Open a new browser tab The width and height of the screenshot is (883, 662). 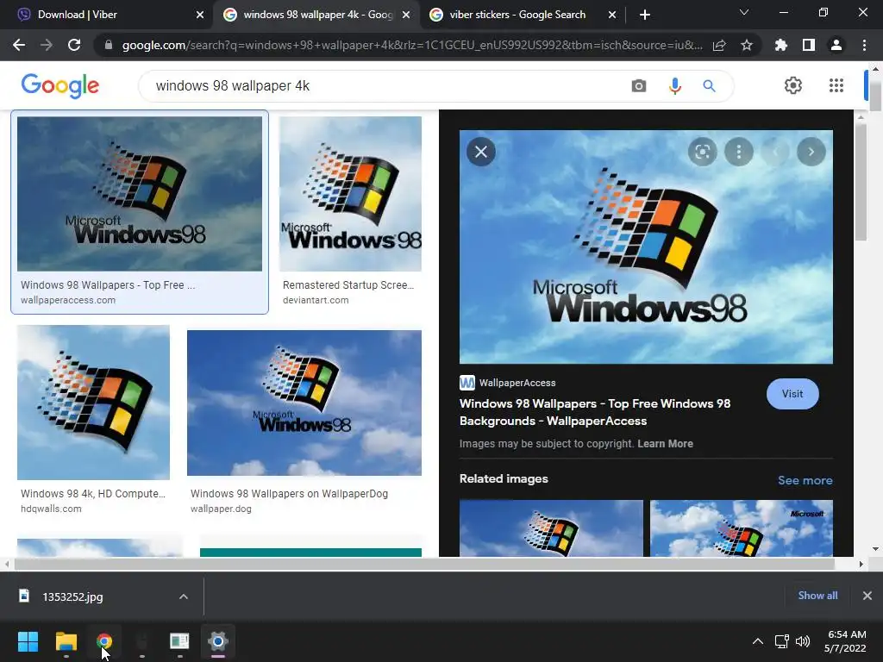645,15
